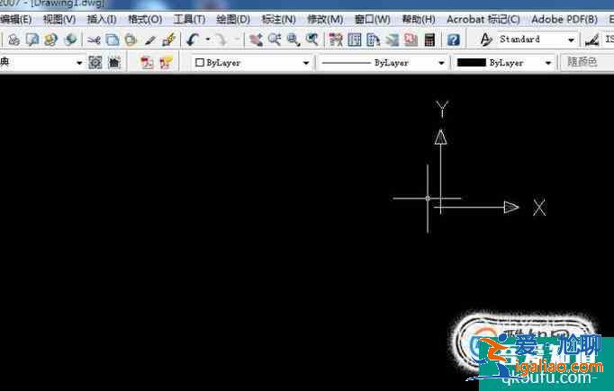Image resolution: width=614 pixels, height=391 pixels.
Task: Expand the ByLayer lineweight dropdown
Action: [x=547, y=63]
